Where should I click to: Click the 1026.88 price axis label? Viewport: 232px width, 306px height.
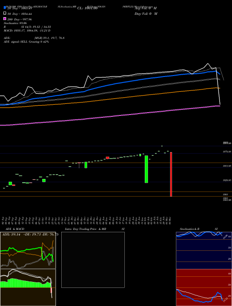227,180
